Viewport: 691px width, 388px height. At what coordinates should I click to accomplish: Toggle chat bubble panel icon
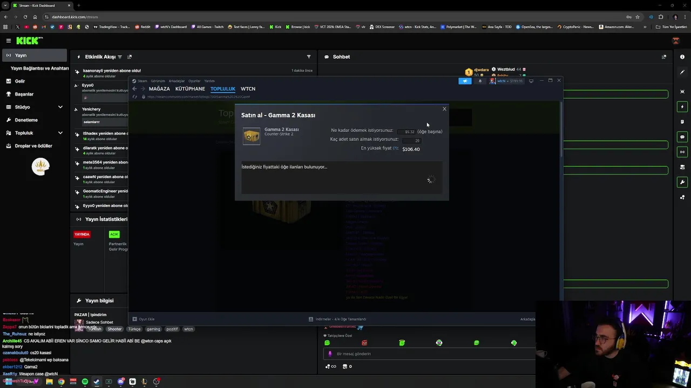pos(682,137)
